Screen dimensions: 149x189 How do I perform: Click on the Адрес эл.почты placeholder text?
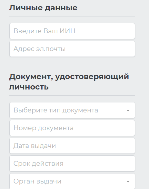point(40,49)
